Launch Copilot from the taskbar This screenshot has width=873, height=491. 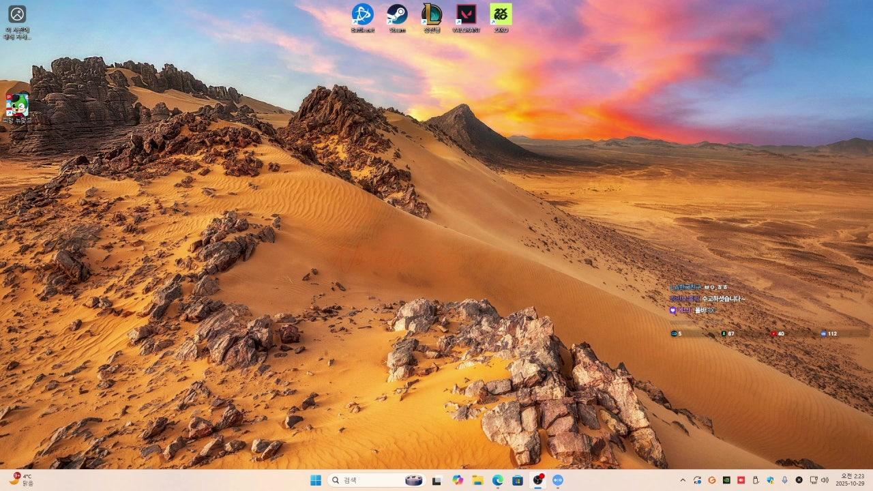point(458,480)
